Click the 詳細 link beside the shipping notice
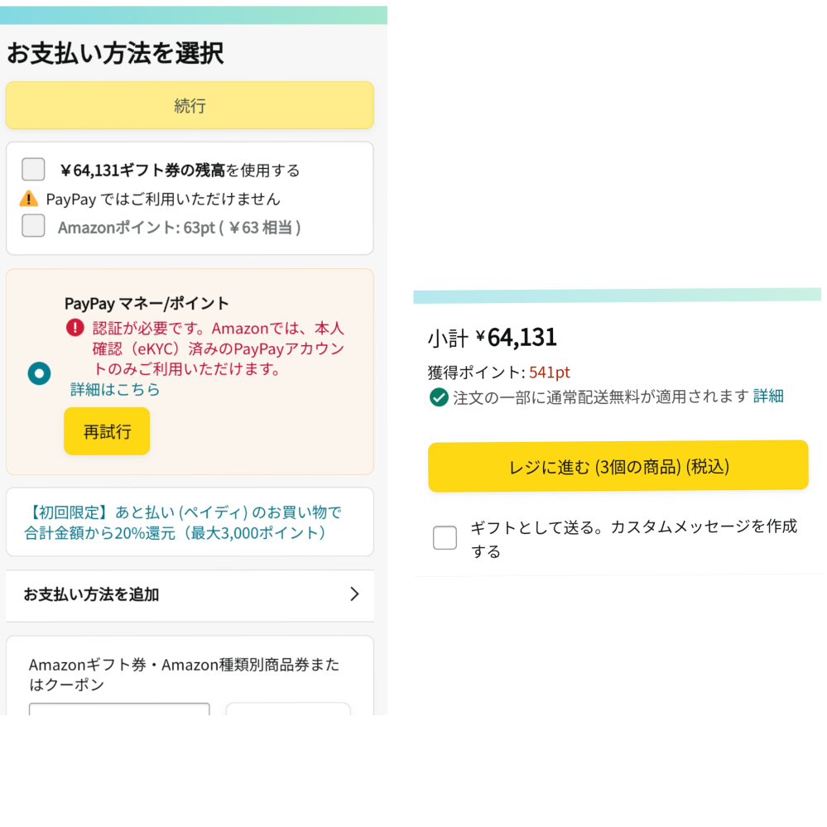Screen dimensions: 827x827 point(767,396)
